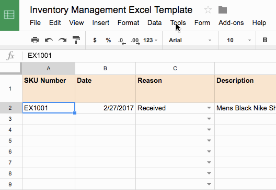This screenshot has width=276, height=190.
Task: Select row 2 header
Action: (x=10, y=108)
